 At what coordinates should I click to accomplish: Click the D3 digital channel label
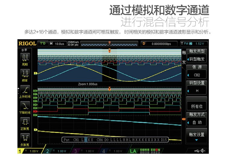(x=35, y=101)
